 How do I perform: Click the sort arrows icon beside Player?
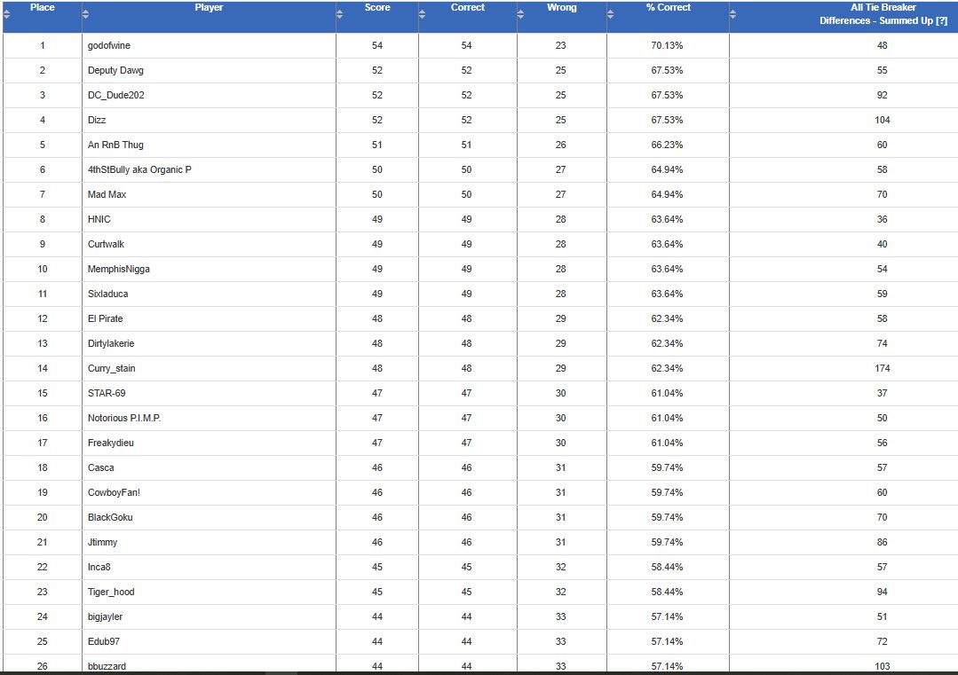(x=86, y=13)
